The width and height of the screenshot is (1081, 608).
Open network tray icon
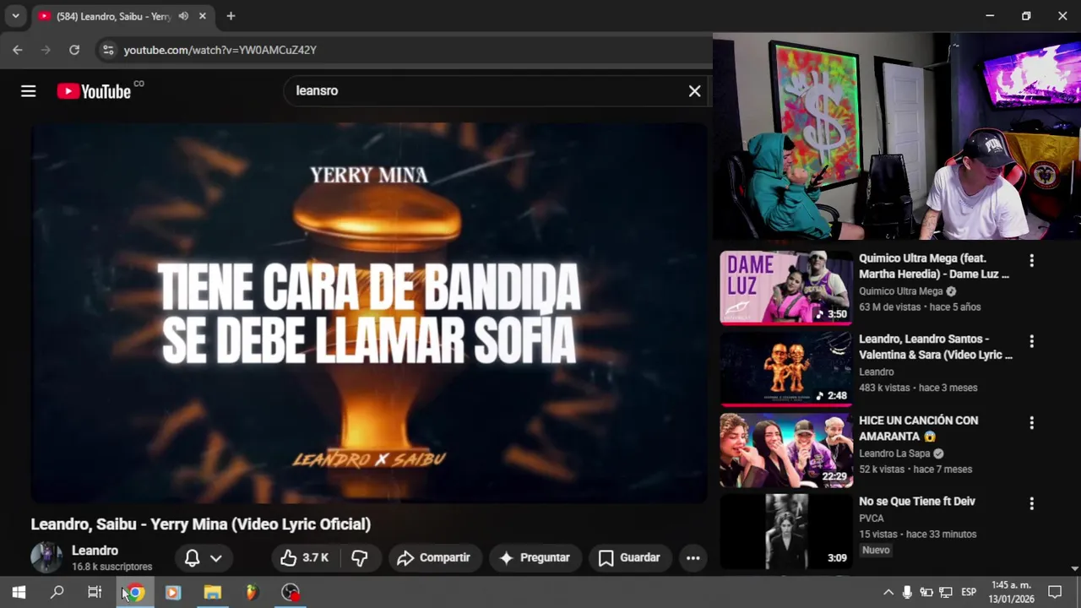[946, 592]
